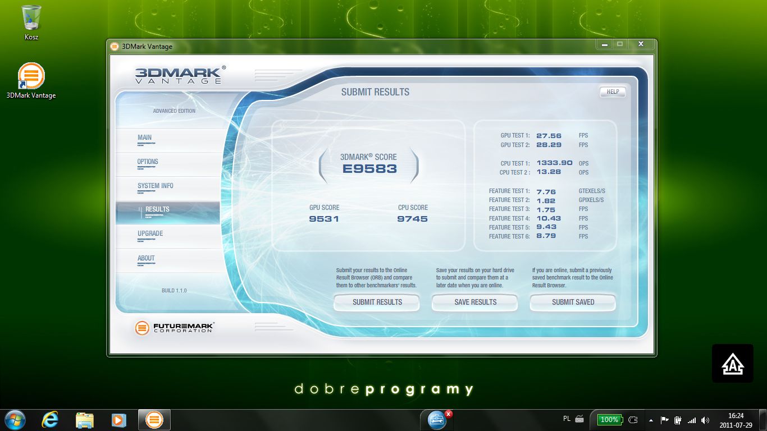Viewport: 767px width, 431px height.
Task: Click the 3DMark Vantage taskbar button
Action: tap(154, 420)
